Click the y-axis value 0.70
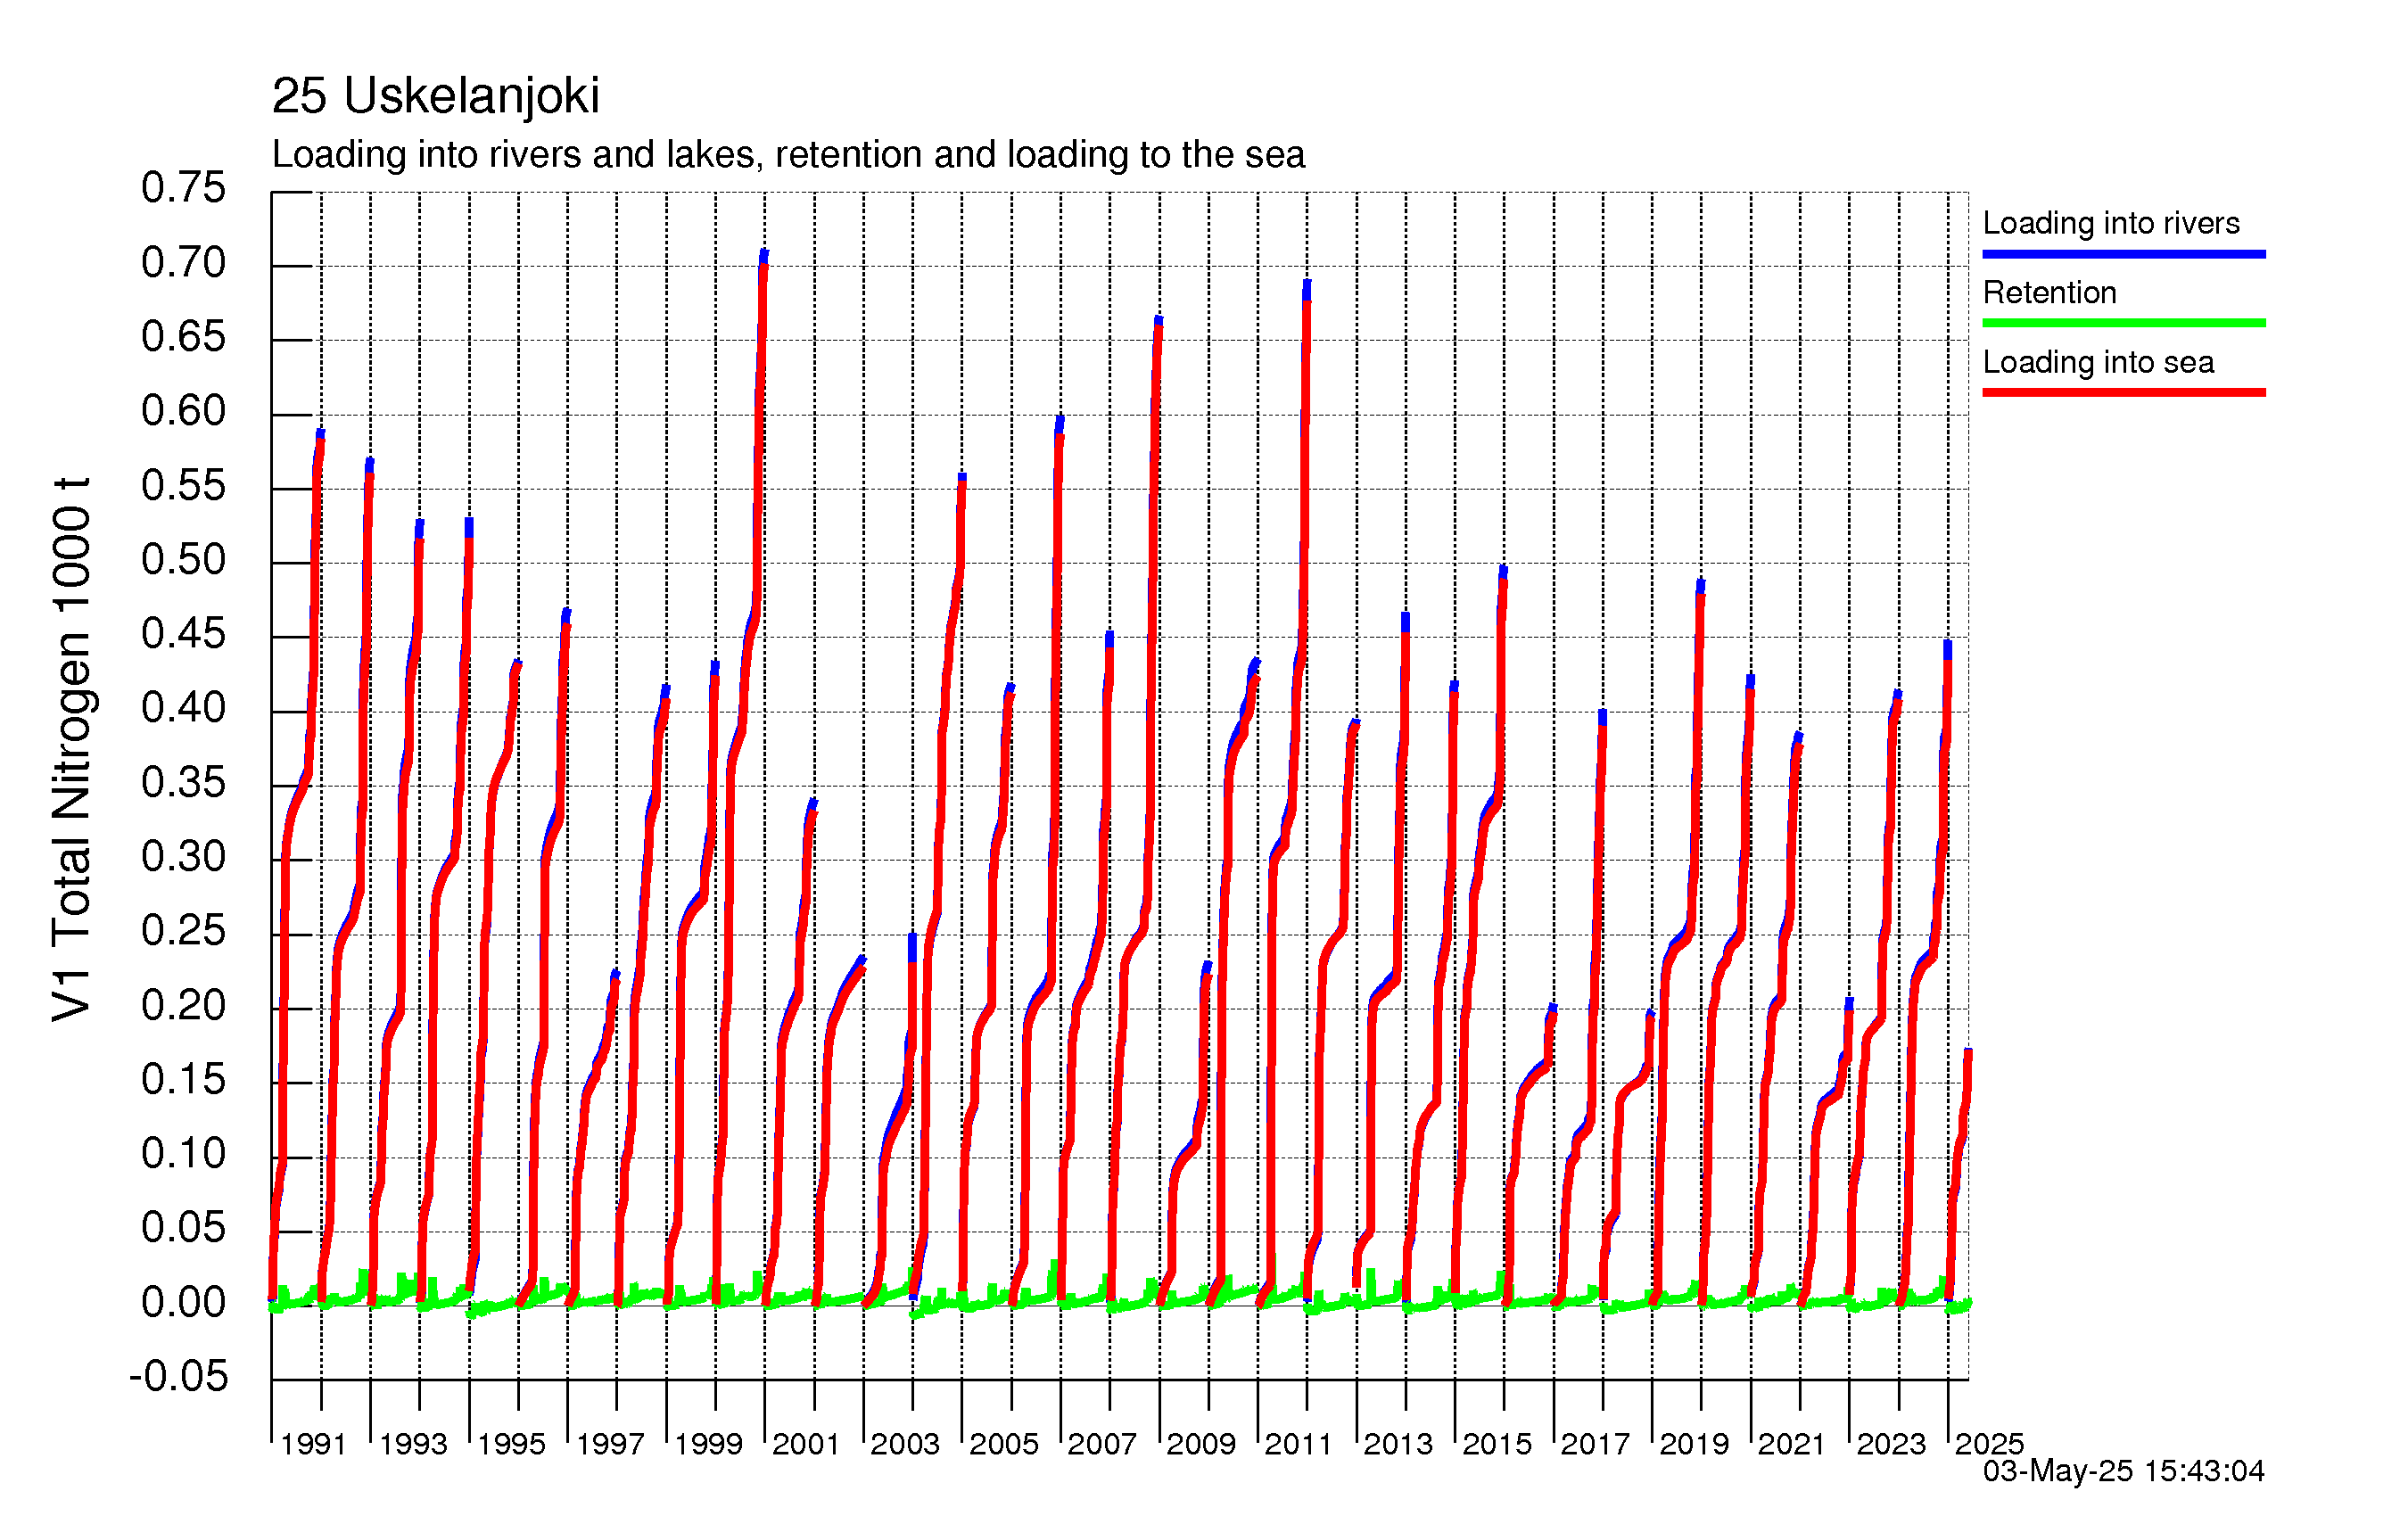 tap(183, 263)
